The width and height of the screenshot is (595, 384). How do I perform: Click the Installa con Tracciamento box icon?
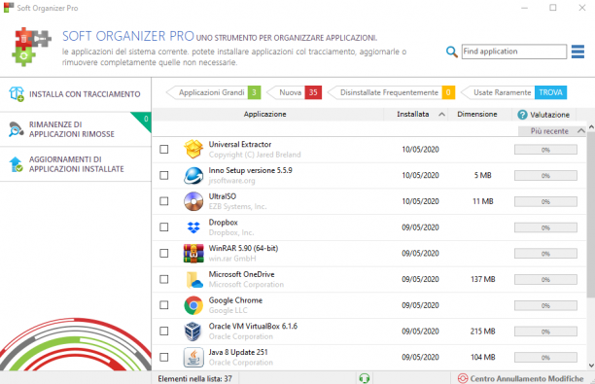[17, 93]
